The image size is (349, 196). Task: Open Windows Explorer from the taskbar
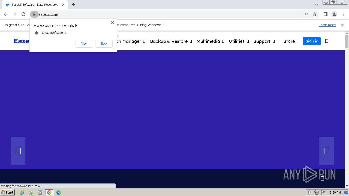[x=31, y=192]
